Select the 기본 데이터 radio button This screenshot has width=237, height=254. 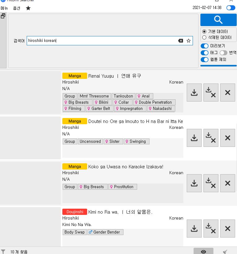click(x=204, y=31)
